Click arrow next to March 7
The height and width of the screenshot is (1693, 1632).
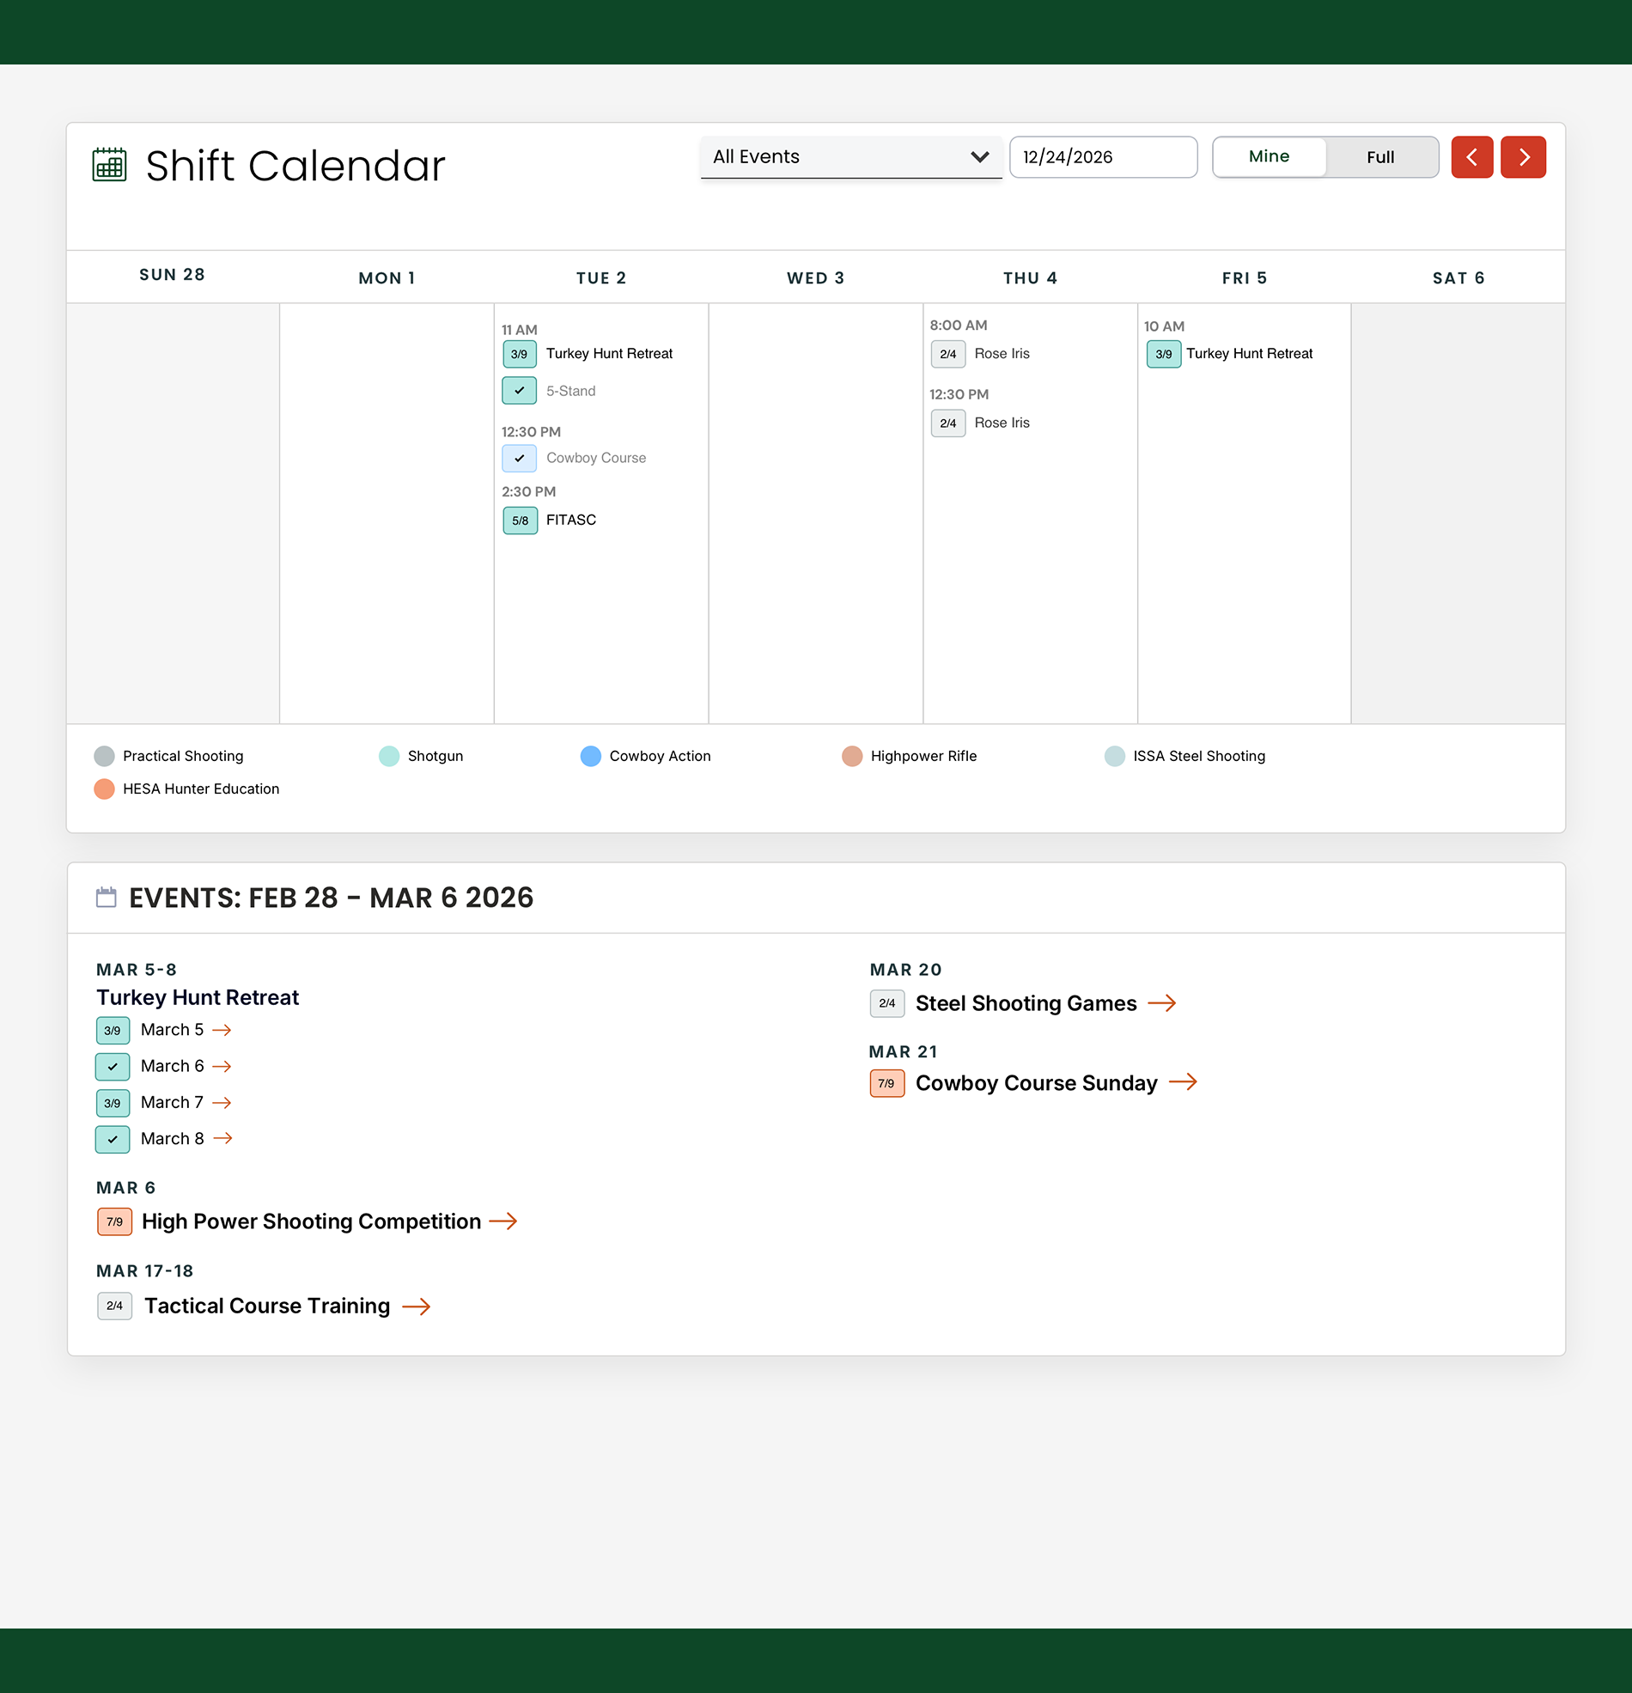222,1102
